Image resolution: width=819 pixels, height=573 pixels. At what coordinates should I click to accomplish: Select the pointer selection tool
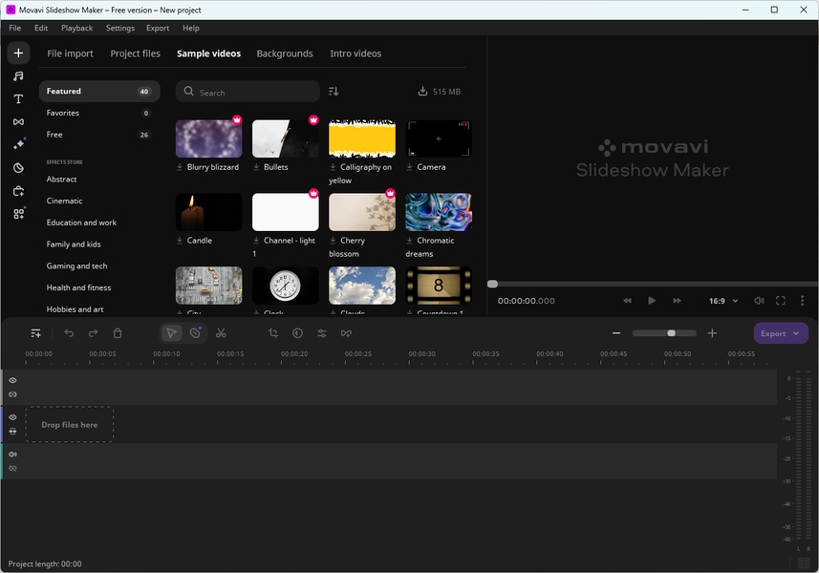(x=171, y=333)
